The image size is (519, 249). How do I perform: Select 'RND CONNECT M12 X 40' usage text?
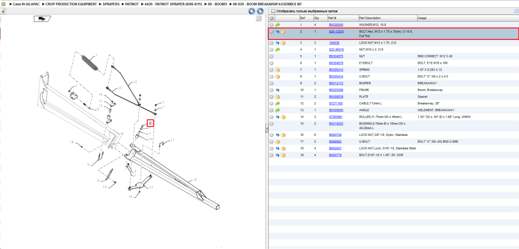click(x=435, y=56)
